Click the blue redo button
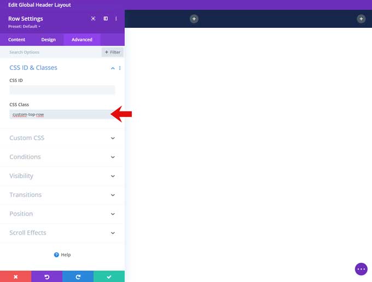 (78, 277)
